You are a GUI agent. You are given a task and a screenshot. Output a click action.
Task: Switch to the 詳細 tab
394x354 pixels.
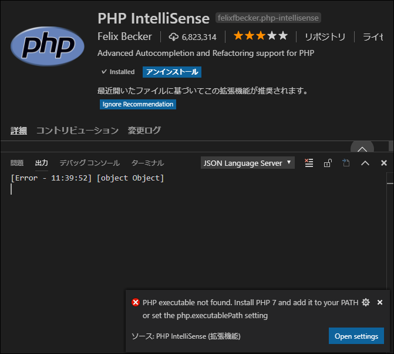click(x=19, y=131)
